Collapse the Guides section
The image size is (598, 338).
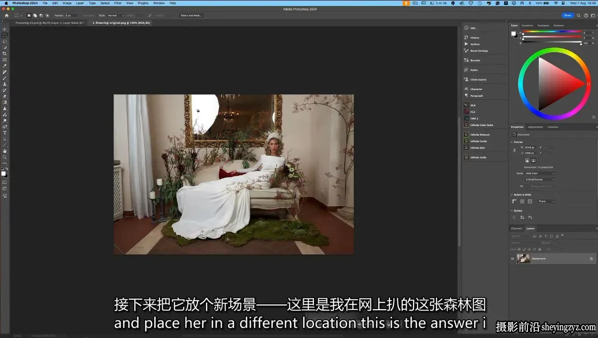[512, 211]
